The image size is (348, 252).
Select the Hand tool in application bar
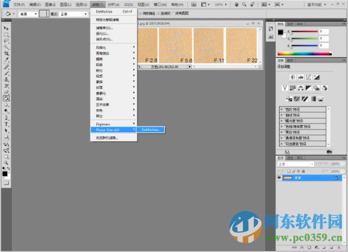[237, 4]
